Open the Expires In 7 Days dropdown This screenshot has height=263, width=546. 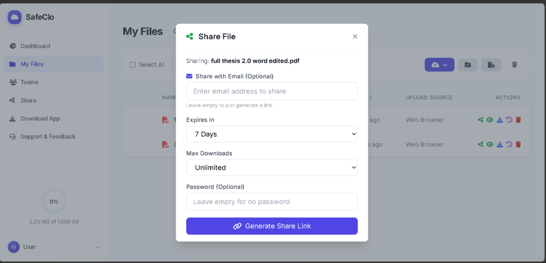pos(272,134)
